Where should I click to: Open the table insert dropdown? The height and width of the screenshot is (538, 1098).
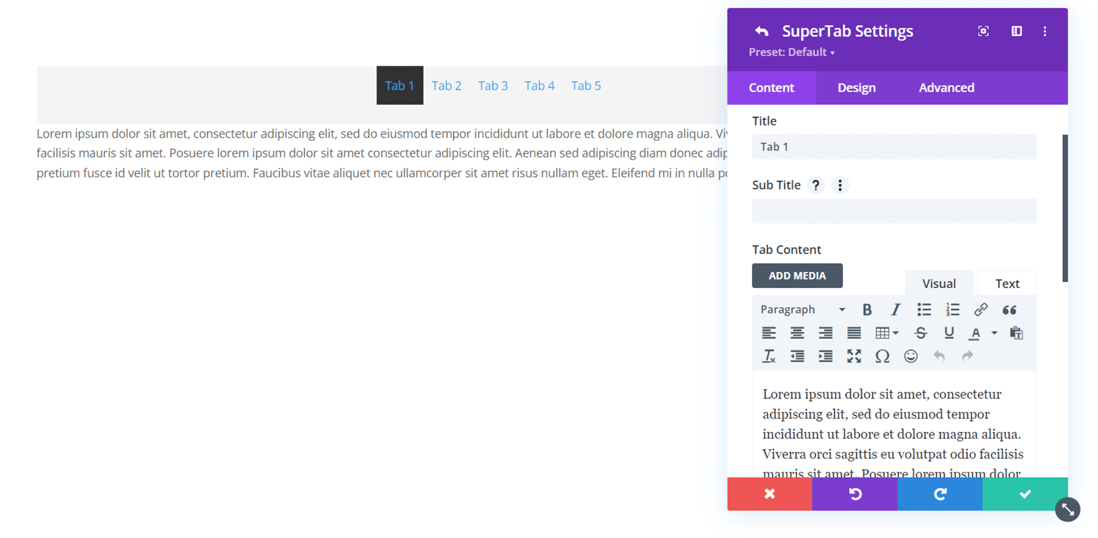click(887, 333)
